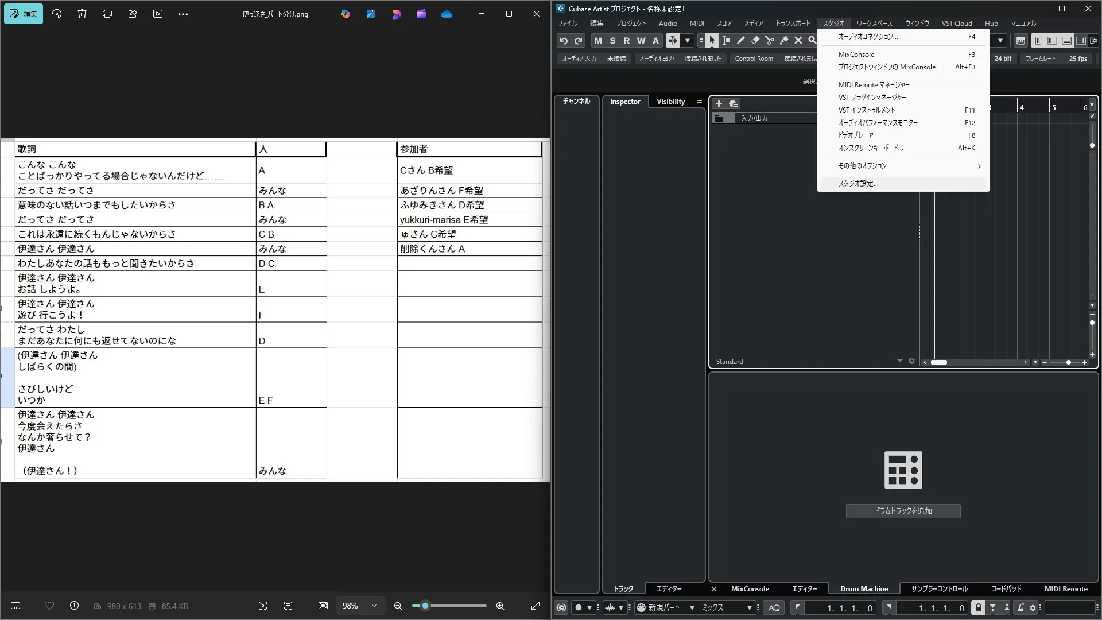Screen dimensions: 1102x620
Task: Click the 編集 edit button in Photos
Action: pos(24,14)
